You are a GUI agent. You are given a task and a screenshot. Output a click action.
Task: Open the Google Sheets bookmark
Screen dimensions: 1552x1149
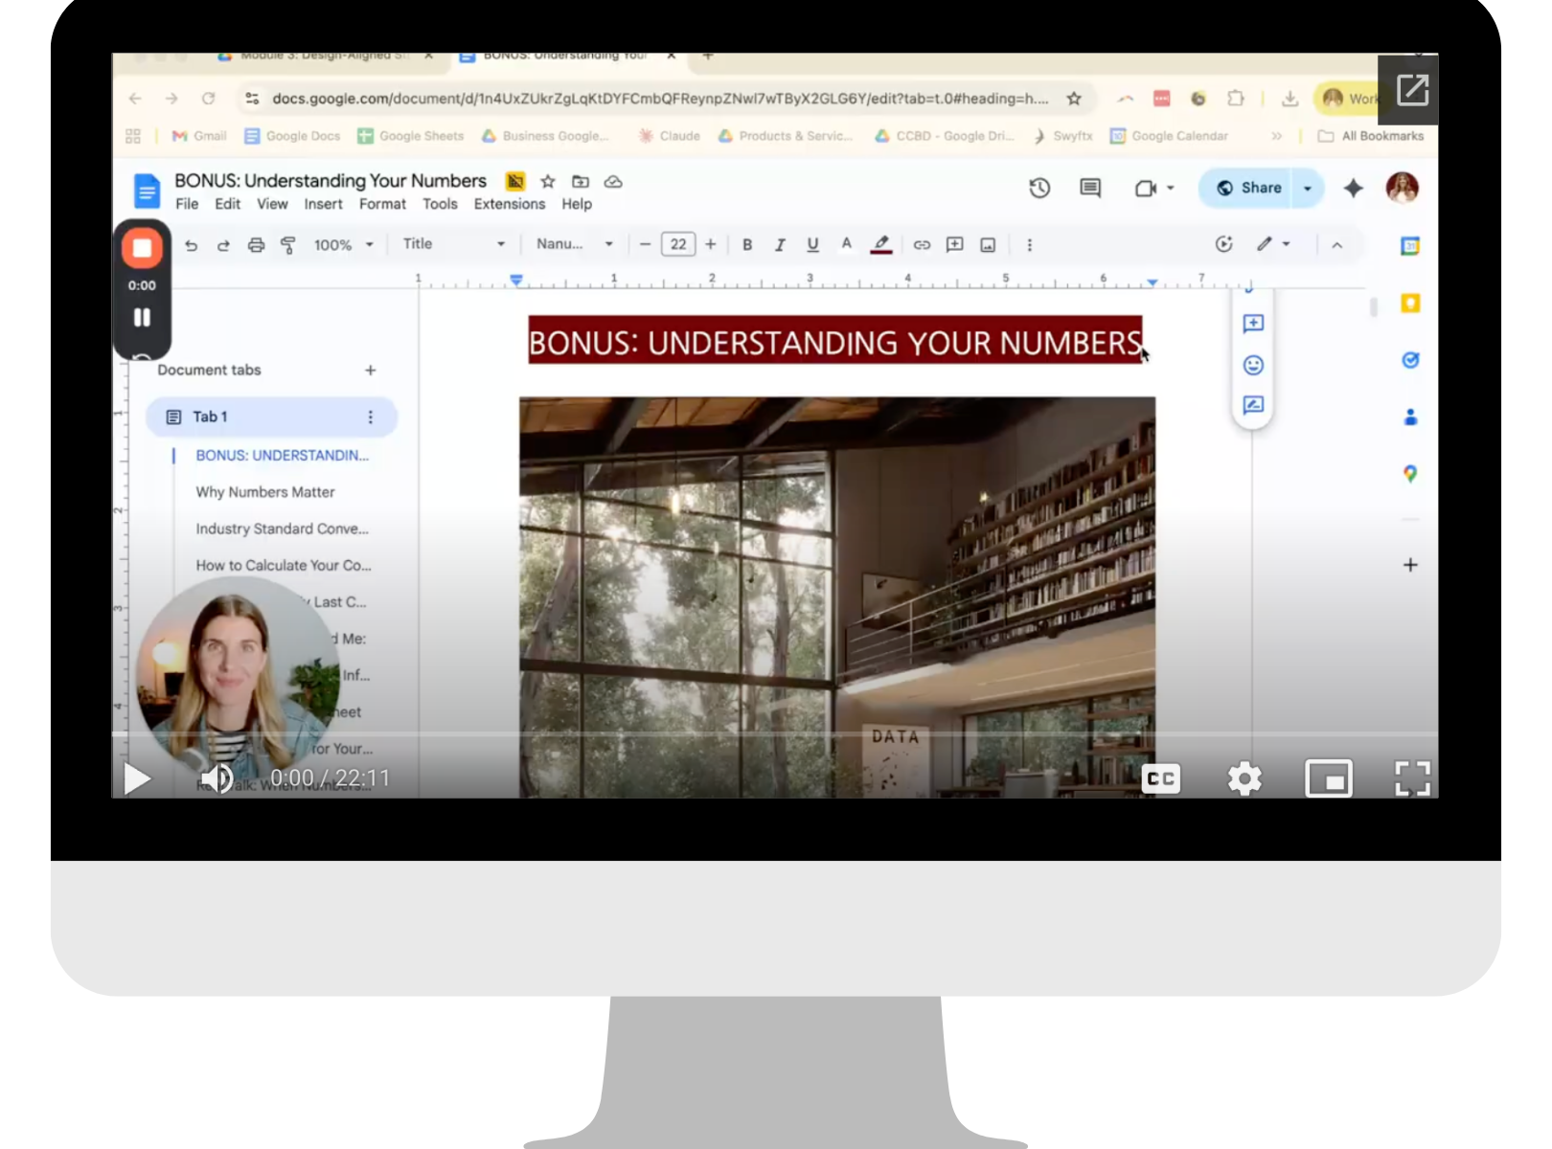coord(411,136)
